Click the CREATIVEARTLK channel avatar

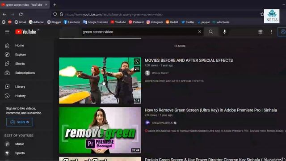coord(147,123)
